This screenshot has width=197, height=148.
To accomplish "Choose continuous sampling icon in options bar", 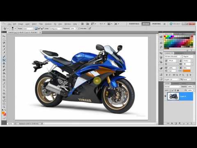I will pos(36,28).
